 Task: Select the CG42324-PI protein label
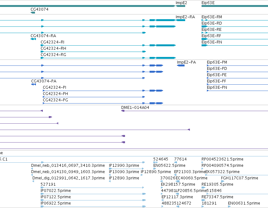(x=54, y=87)
